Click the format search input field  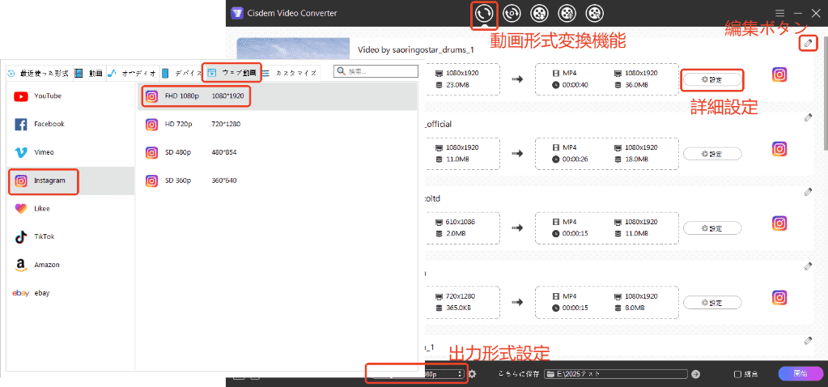(x=376, y=70)
